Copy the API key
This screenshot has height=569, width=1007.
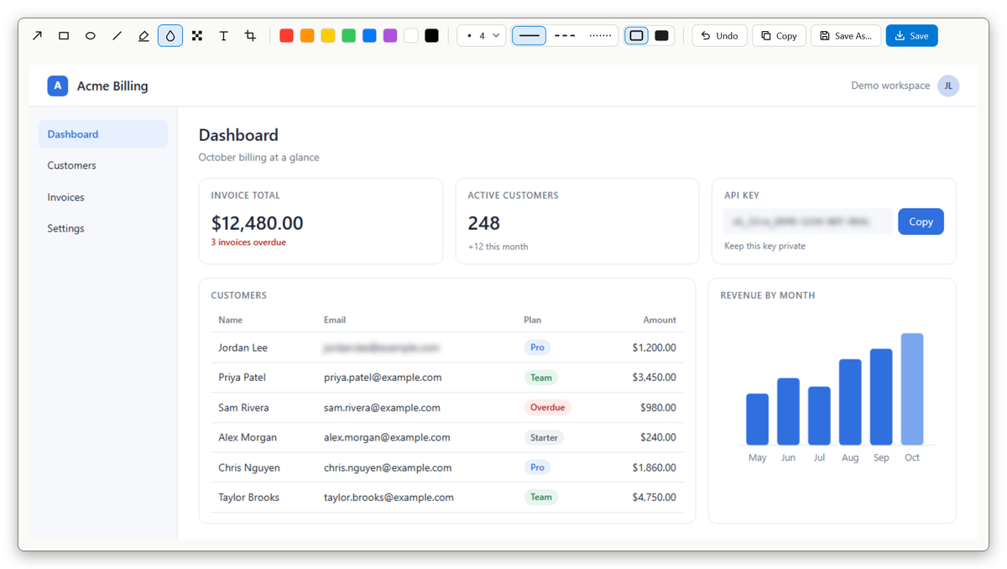[921, 222]
